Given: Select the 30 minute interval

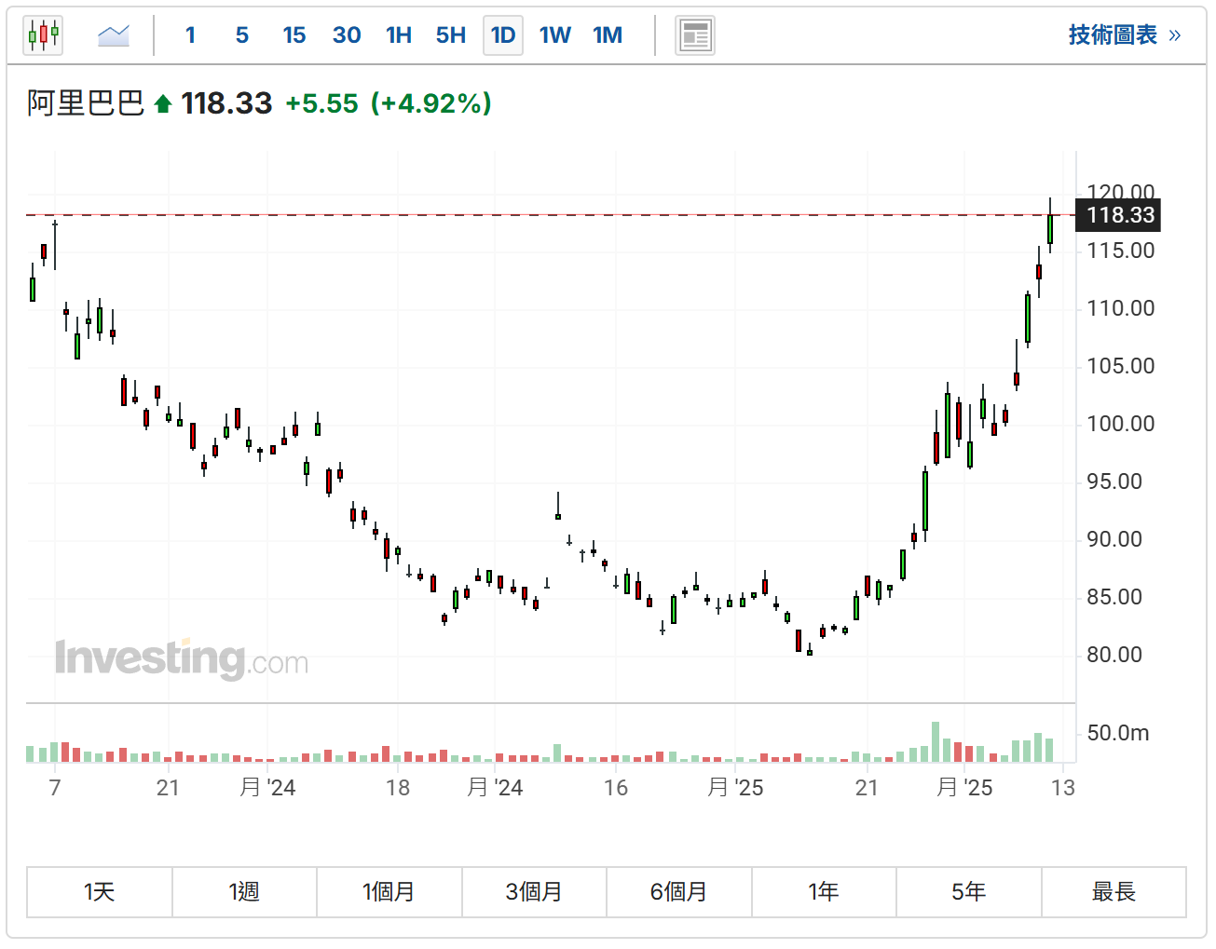Looking at the screenshot, I should tap(347, 35).
